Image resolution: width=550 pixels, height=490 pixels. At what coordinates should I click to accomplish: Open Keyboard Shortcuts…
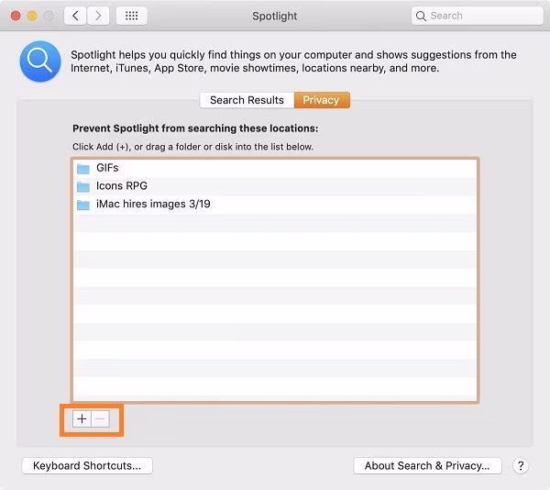click(x=87, y=466)
